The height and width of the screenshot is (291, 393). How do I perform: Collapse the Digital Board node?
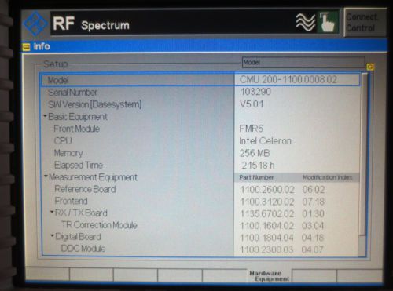click(53, 235)
